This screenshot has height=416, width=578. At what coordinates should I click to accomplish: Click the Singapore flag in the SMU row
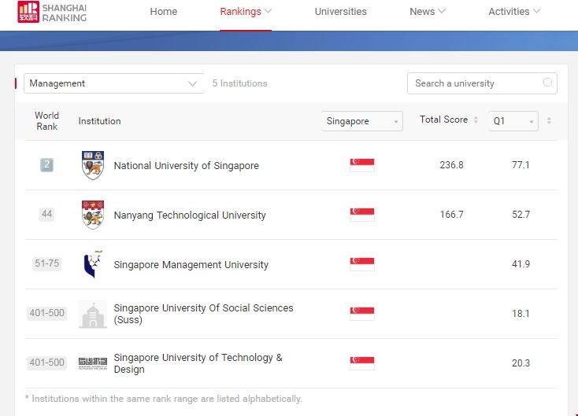pos(362,264)
